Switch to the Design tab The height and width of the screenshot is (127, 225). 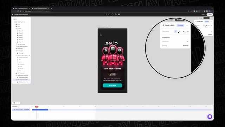point(200,18)
